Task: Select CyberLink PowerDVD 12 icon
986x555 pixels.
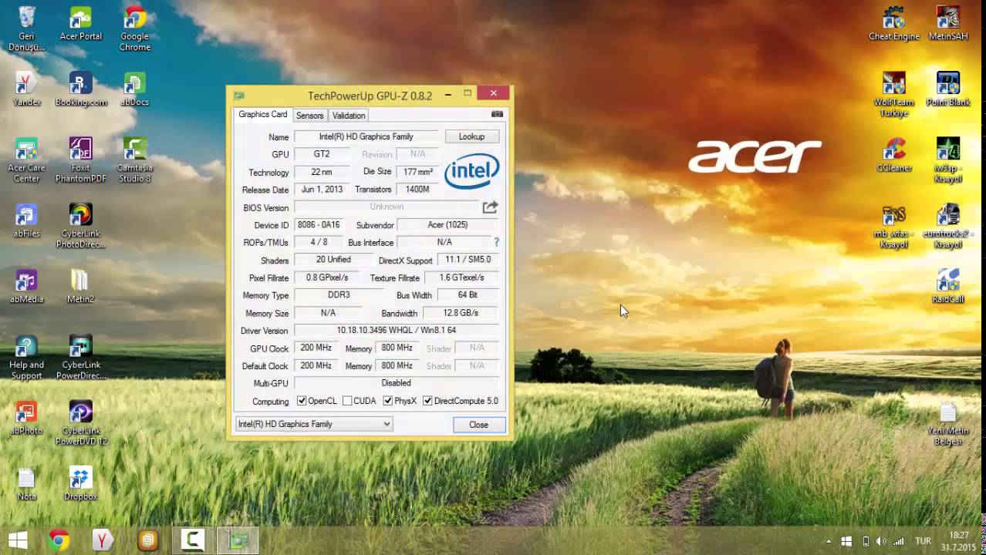Action: coord(81,423)
